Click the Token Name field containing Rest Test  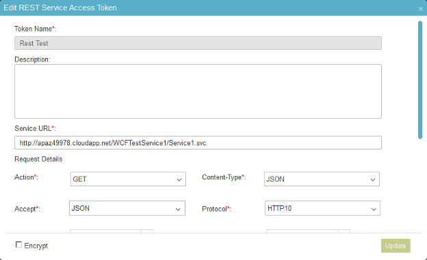point(198,43)
